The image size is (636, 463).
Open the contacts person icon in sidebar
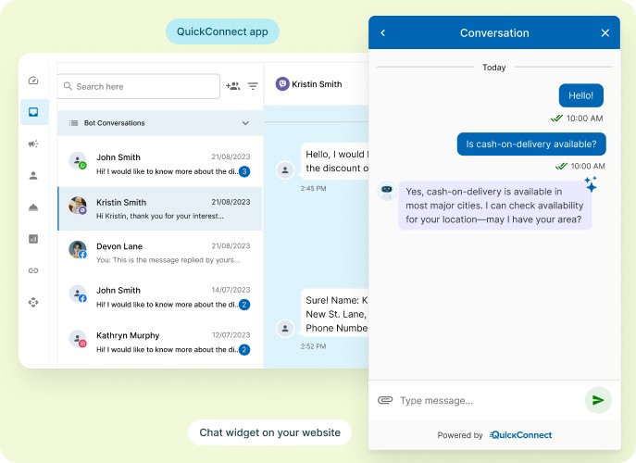point(33,175)
